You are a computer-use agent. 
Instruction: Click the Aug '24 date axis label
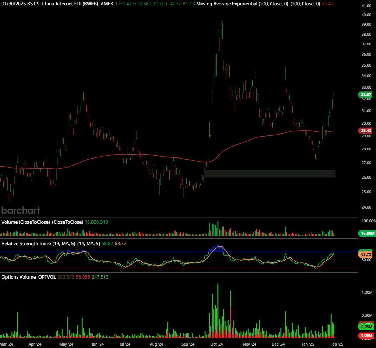pyautogui.click(x=157, y=344)
